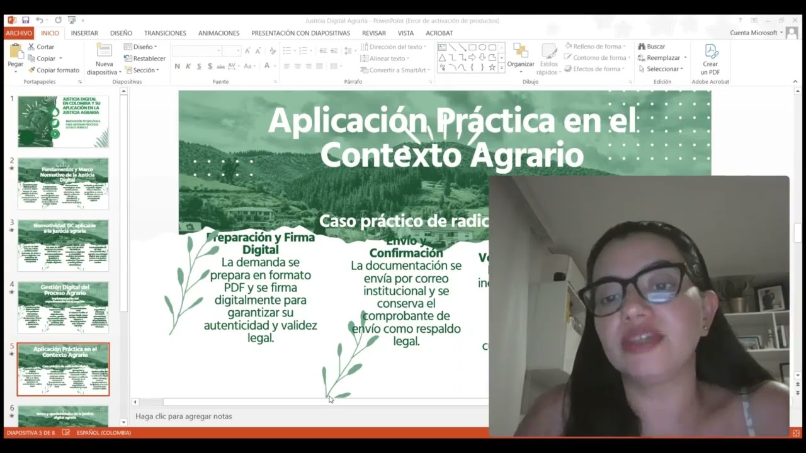This screenshot has width=806, height=453.
Task: Switch to the REVISAR tab
Action: [x=374, y=33]
